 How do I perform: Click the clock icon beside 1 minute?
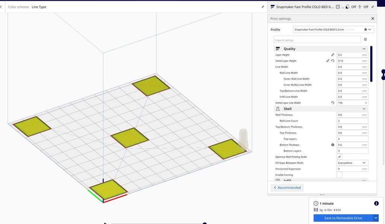click(316, 203)
